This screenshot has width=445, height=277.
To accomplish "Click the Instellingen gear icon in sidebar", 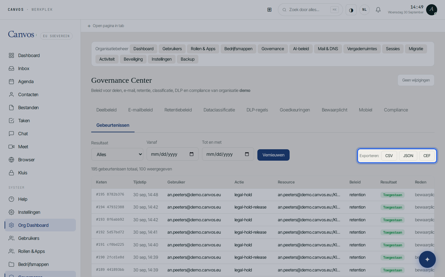I will coord(11,212).
